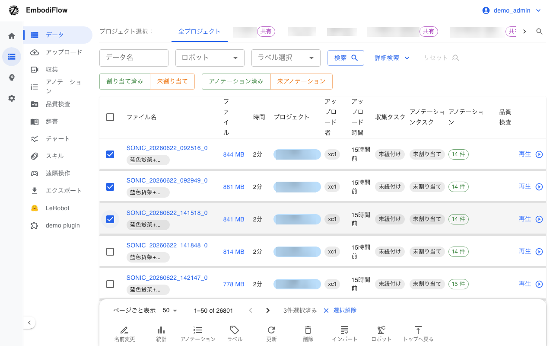The height and width of the screenshot is (346, 553).
Task: Open 統計 statistics tool
Action: coord(161,334)
